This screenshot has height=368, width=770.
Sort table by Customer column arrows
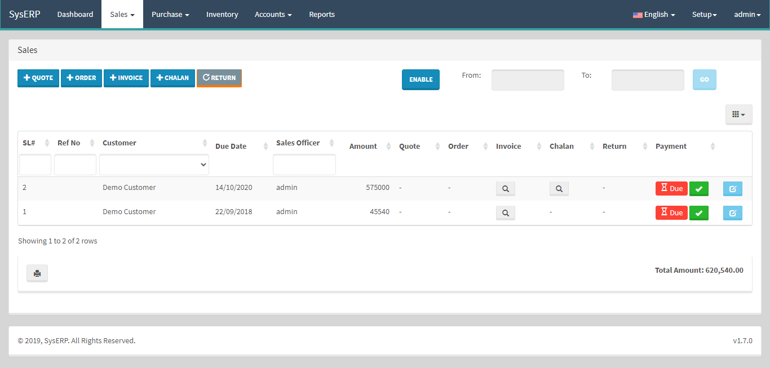tap(205, 143)
